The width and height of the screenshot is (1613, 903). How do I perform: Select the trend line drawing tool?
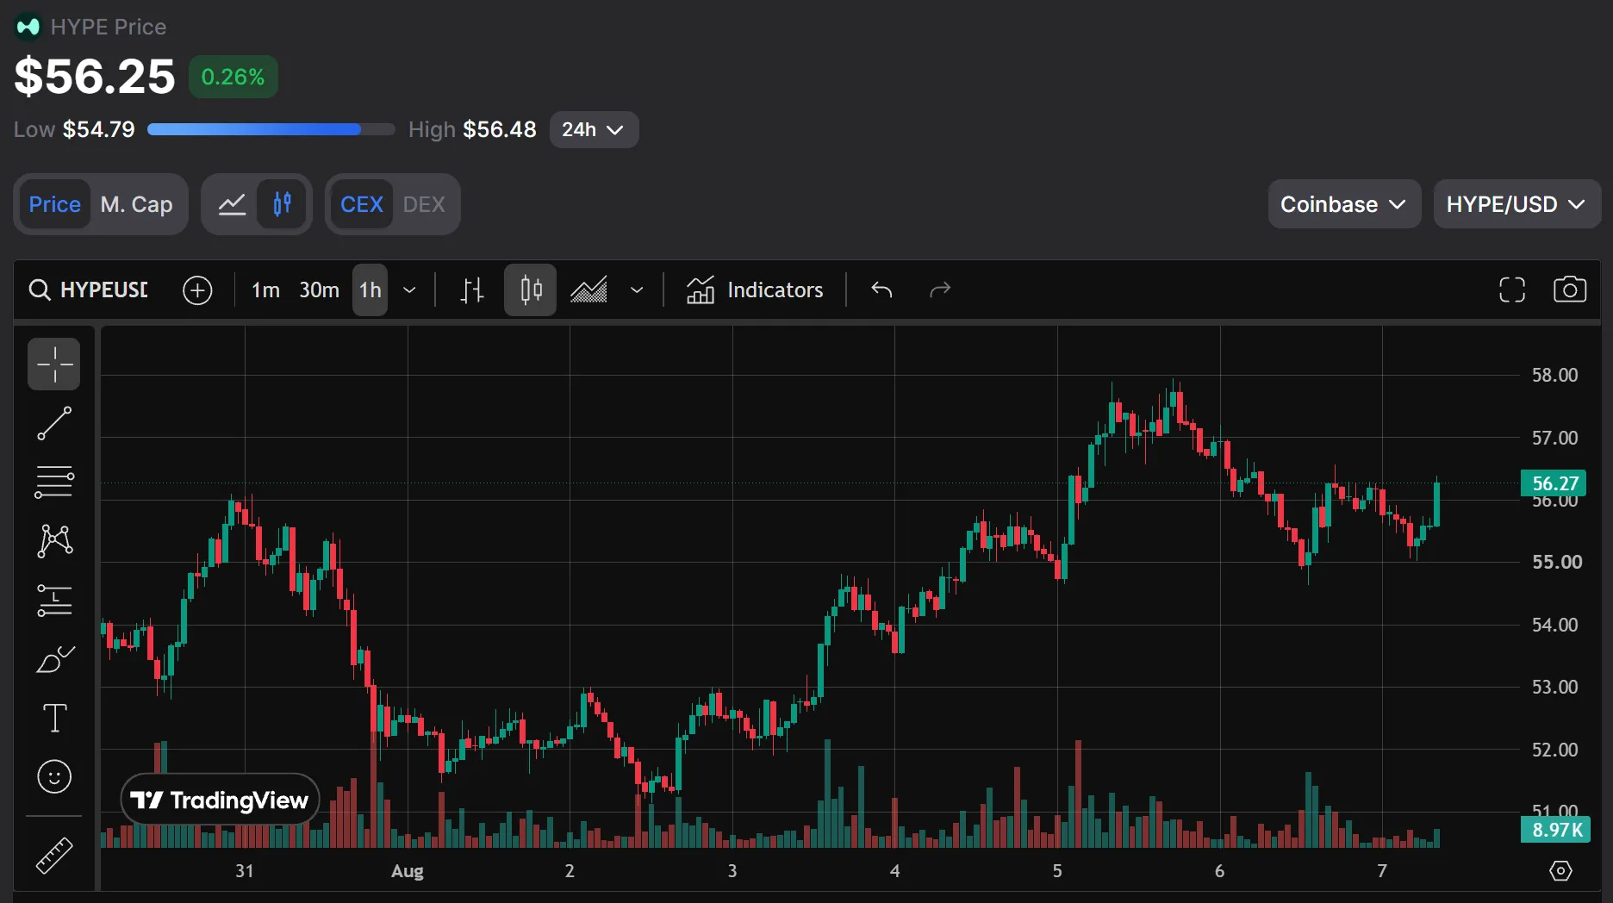click(54, 424)
